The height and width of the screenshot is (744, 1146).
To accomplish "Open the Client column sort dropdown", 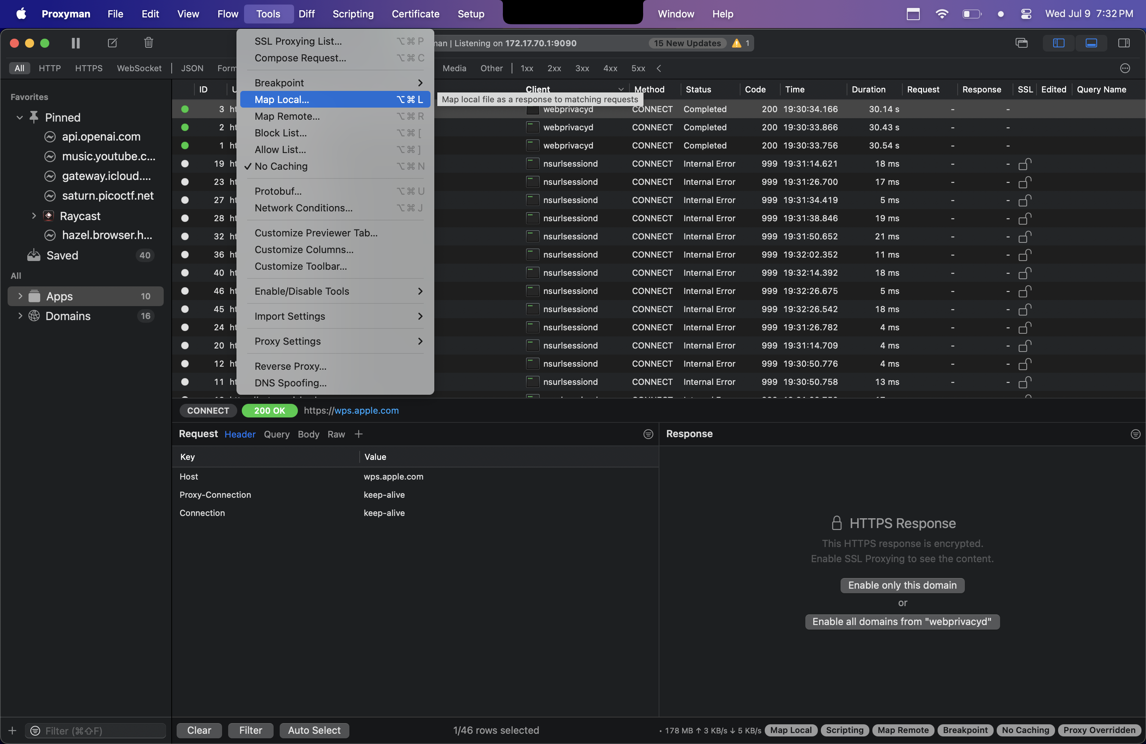I will [621, 89].
